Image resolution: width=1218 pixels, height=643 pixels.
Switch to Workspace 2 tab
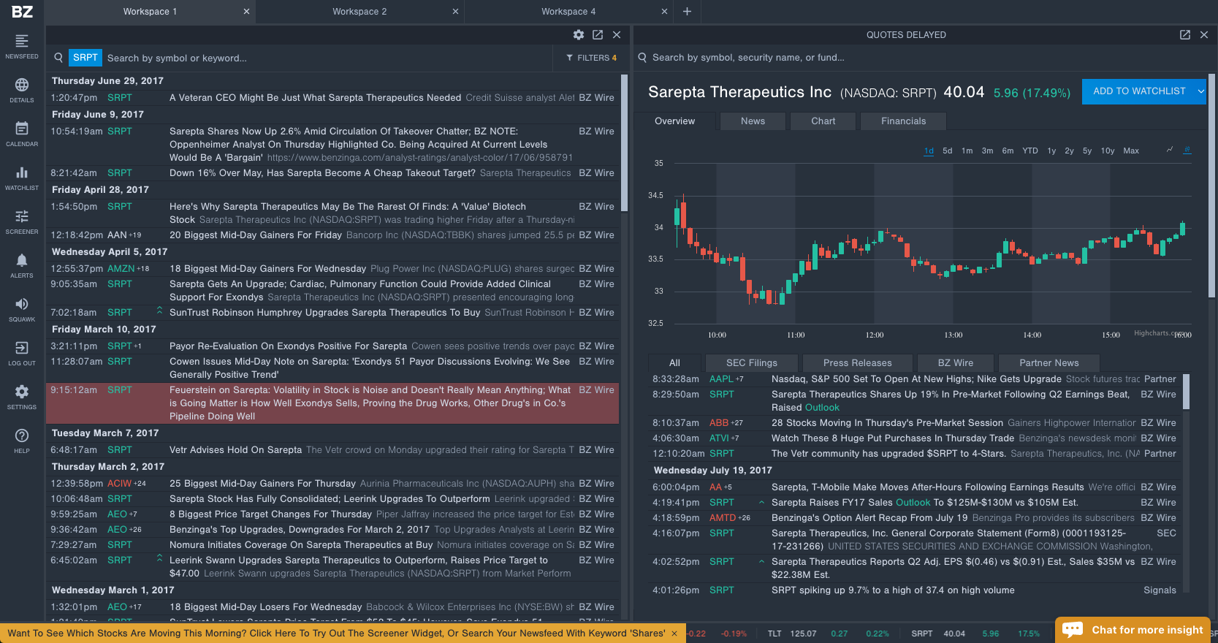click(359, 12)
